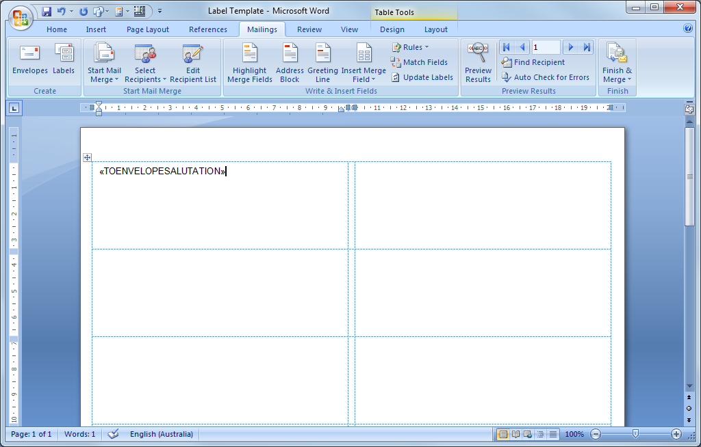Open Microsoft Word Help
The width and height of the screenshot is (701, 447).
click(688, 29)
